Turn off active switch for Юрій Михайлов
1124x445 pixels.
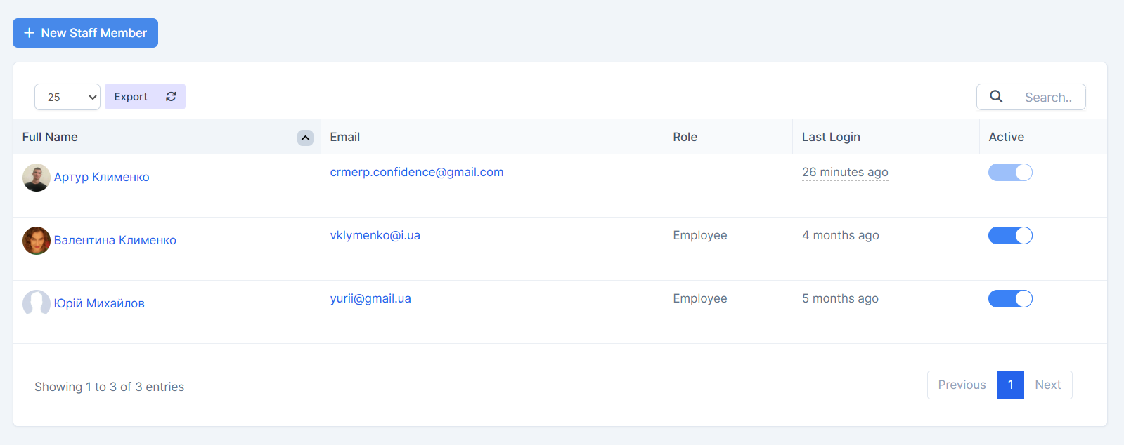tap(1010, 299)
